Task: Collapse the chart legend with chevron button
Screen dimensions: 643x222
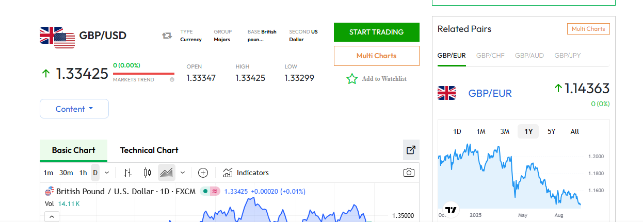Action: click(x=52, y=217)
